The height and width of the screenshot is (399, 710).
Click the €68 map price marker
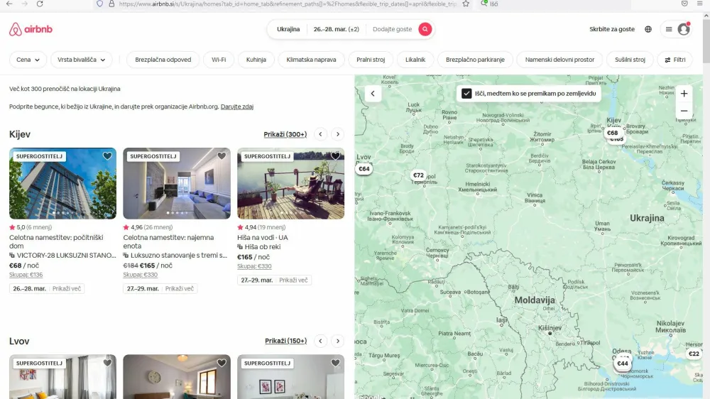pyautogui.click(x=612, y=133)
